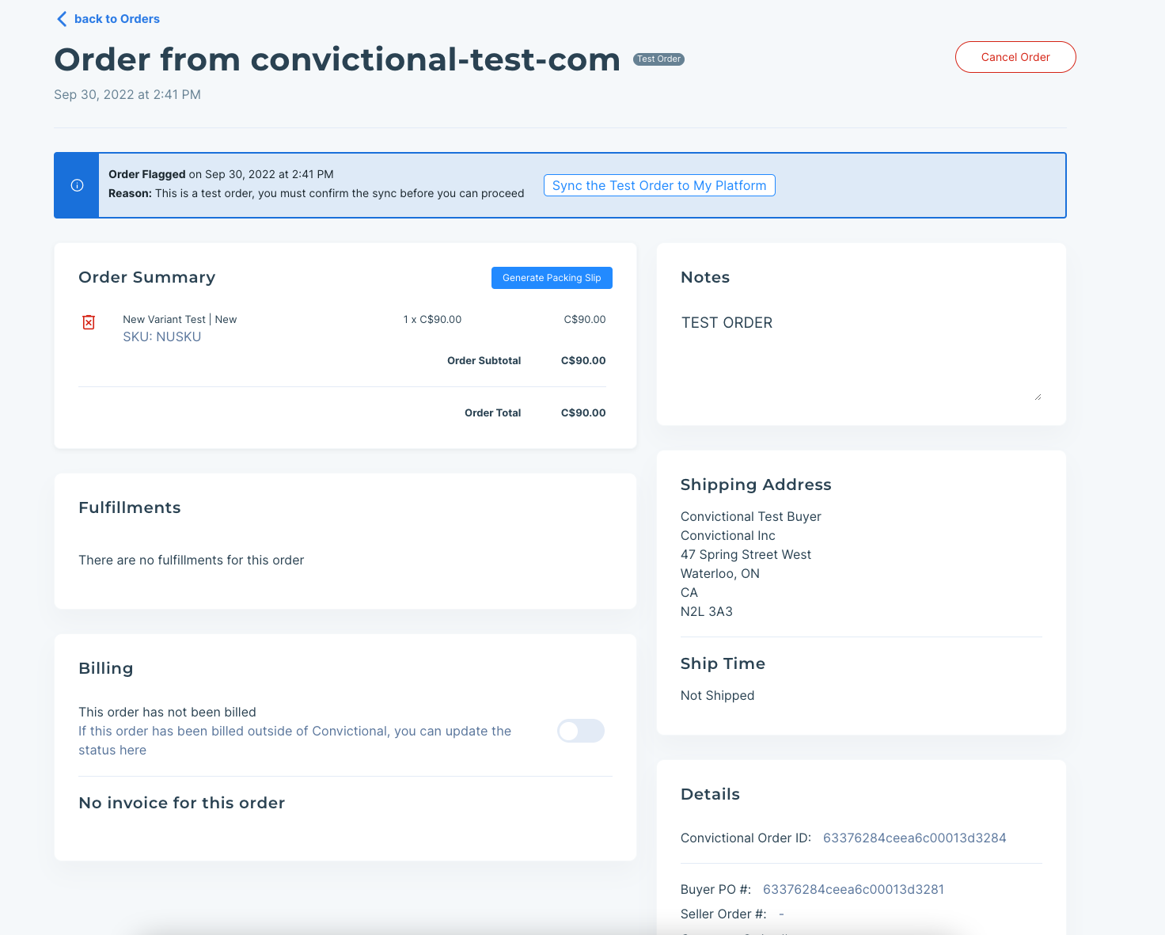Screen dimensions: 1165x935
Task: Click the billed outside Convictional hint text
Action: [x=294, y=740]
